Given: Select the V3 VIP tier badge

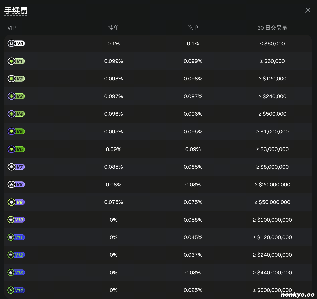Looking at the screenshot, I should (16, 96).
